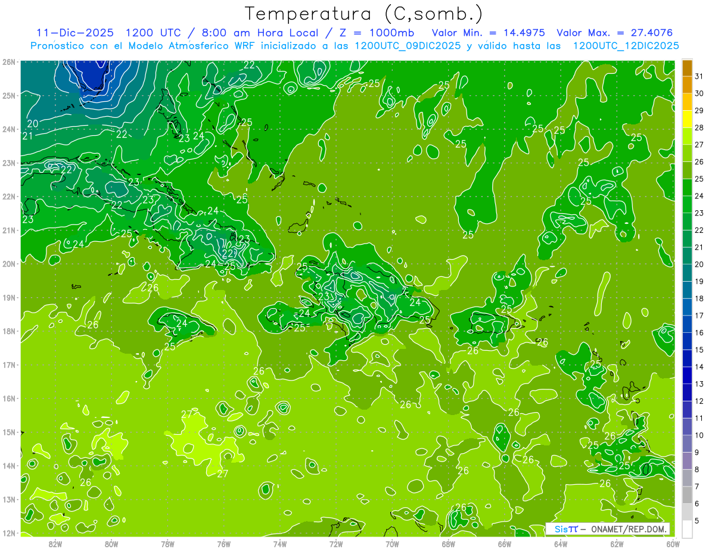This screenshot has width=715, height=552.
Task: Click the color bar label "8"
Action: pos(697,470)
